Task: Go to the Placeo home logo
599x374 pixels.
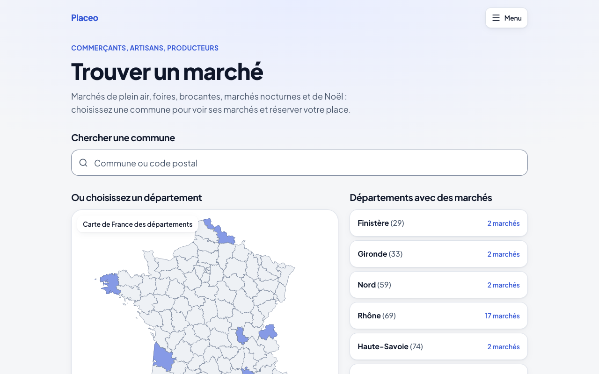Action: [85, 18]
